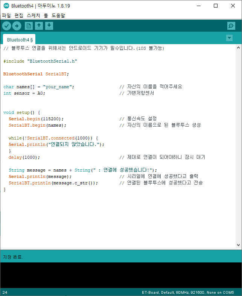Screen dimensions: 242x296
Task: Close the Arduino window
Action: (x=233, y=6)
